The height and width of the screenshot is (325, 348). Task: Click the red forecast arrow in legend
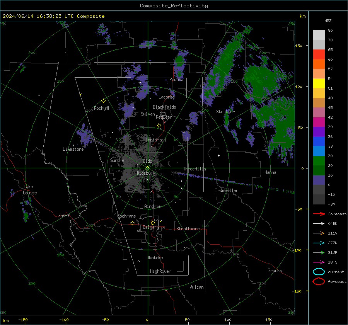tap(319, 214)
